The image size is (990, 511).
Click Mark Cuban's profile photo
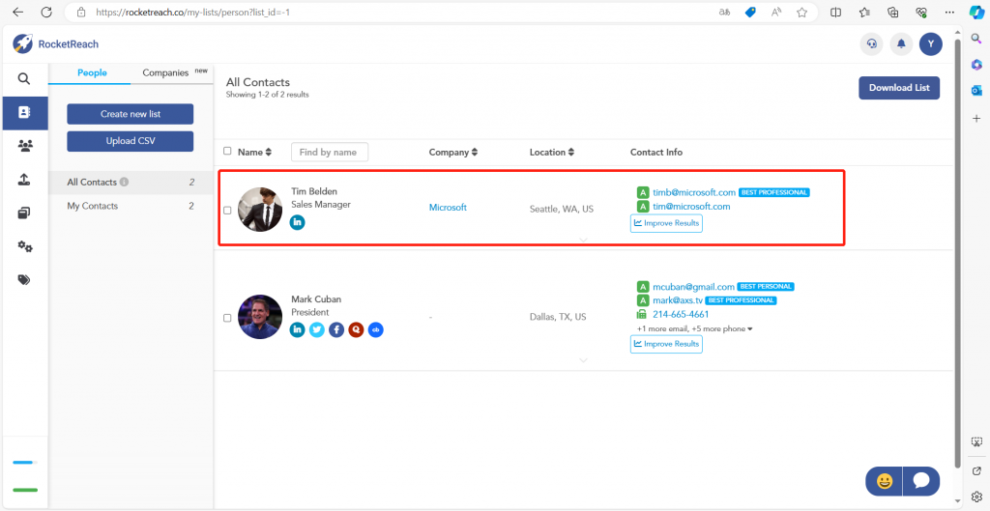260,317
